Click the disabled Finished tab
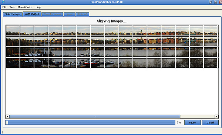The height and width of the screenshot is (135, 222). tap(83, 14)
